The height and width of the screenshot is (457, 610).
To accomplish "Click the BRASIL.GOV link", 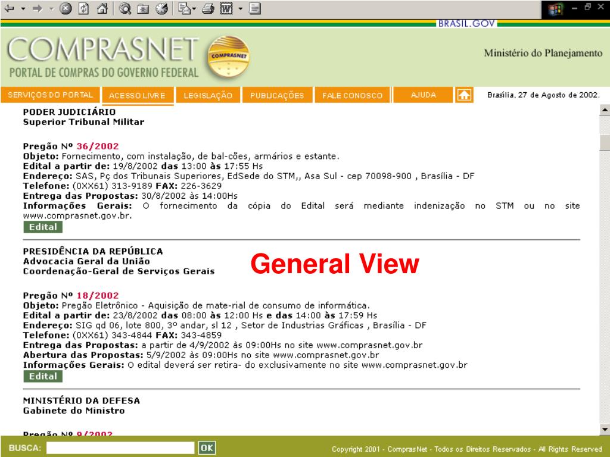I will pos(466,23).
